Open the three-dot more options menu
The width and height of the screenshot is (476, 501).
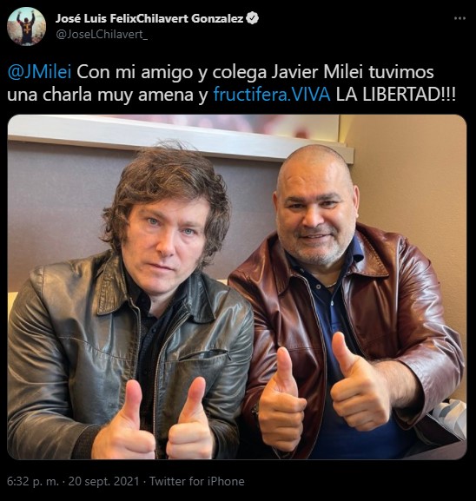(x=459, y=18)
